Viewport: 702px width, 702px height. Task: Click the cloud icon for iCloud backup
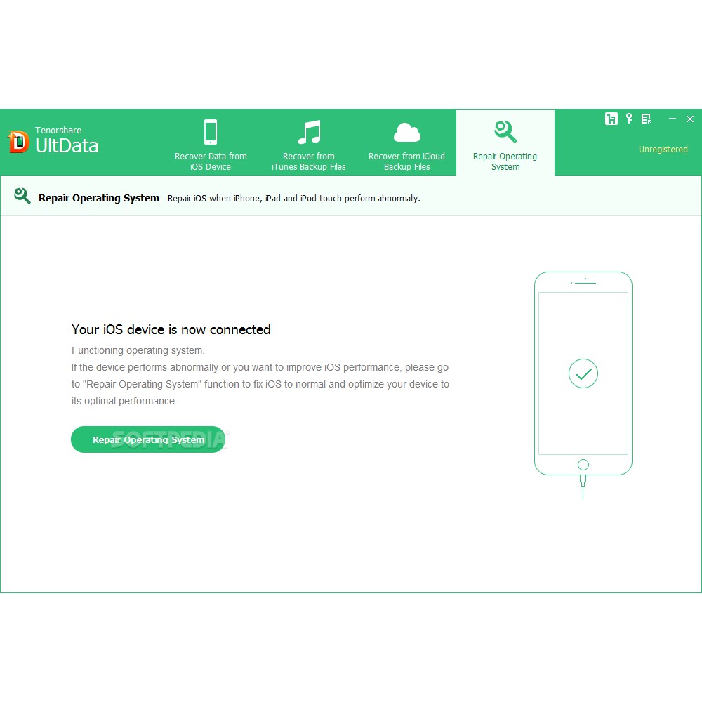407,133
